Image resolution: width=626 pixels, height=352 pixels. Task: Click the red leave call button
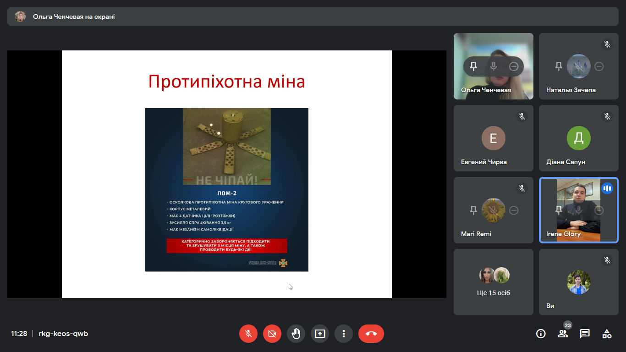pyautogui.click(x=371, y=334)
